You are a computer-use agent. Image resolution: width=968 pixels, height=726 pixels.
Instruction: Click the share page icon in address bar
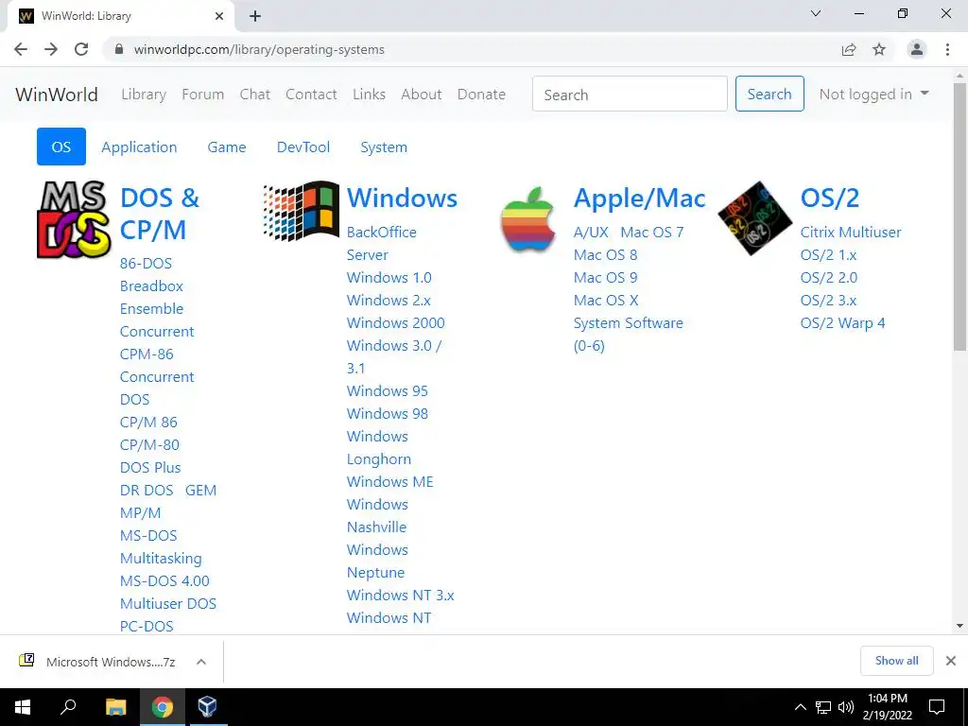coord(849,49)
